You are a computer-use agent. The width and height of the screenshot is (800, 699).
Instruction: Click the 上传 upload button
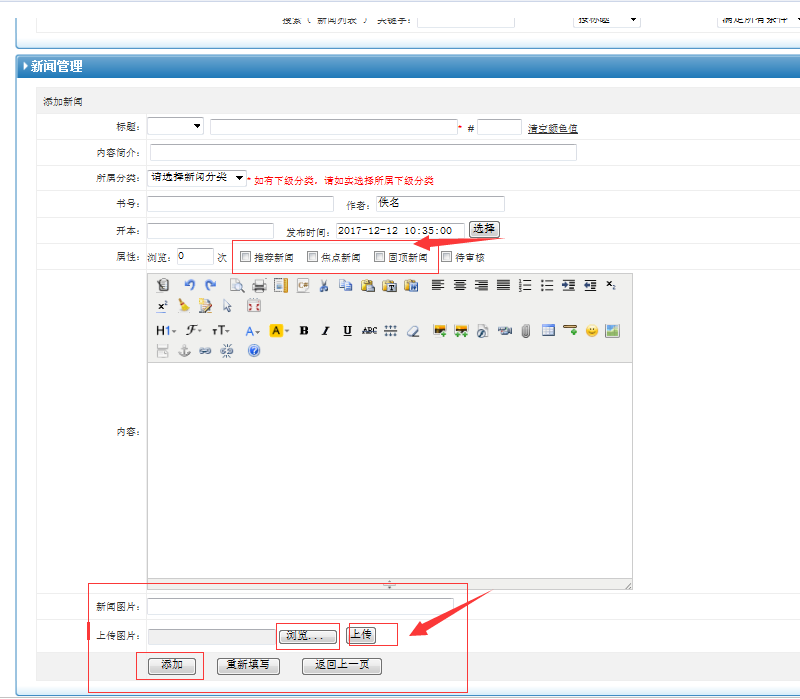(361, 635)
